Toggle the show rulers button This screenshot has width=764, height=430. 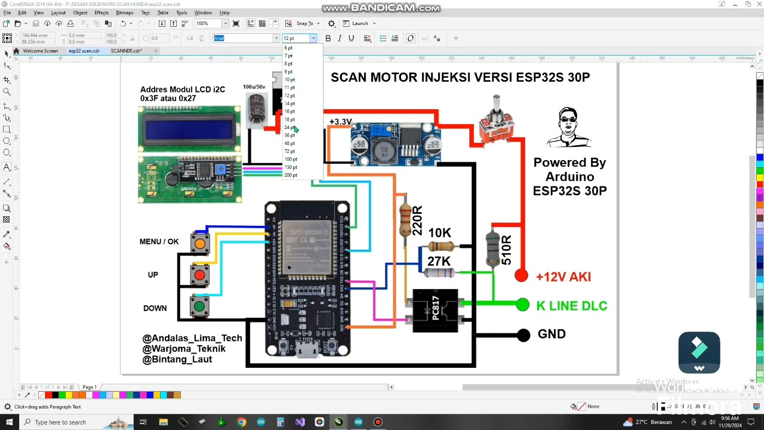251,23
